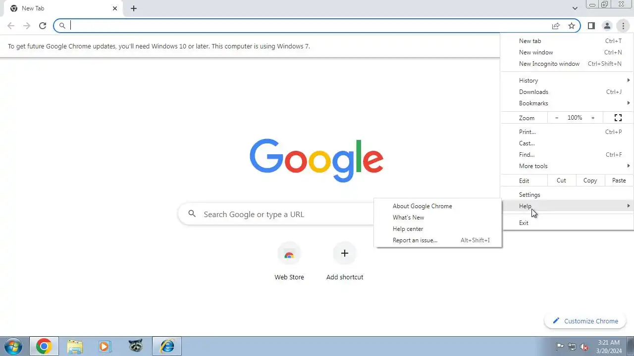Click the Web Store shortcut icon
Image resolution: width=634 pixels, height=356 pixels.
289,254
